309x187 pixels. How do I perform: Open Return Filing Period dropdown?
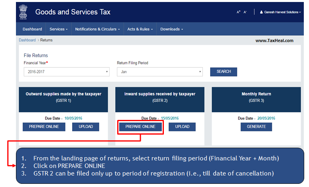tap(159, 72)
